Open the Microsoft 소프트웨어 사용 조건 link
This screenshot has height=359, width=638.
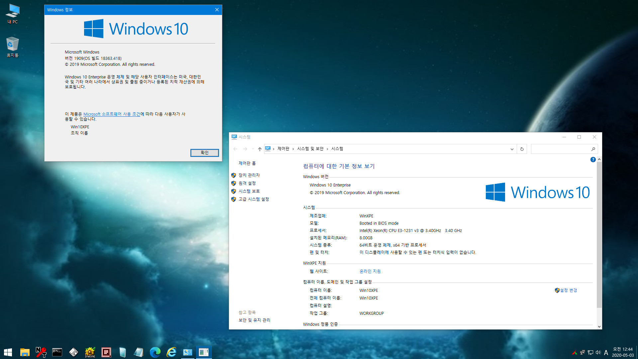(112, 114)
